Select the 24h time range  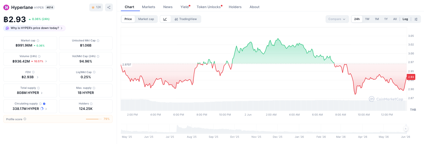(357, 19)
